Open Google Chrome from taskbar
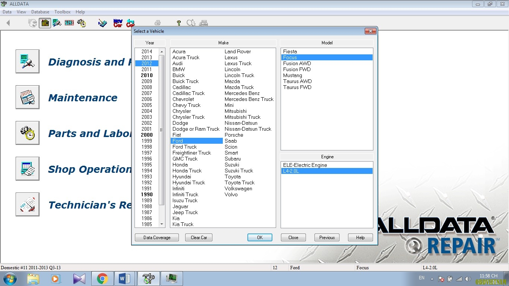This screenshot has width=509, height=286. pyautogui.click(x=102, y=279)
